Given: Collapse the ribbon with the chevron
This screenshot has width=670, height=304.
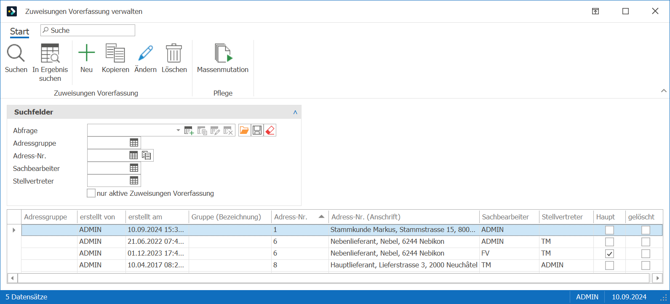Looking at the screenshot, I should click(664, 91).
